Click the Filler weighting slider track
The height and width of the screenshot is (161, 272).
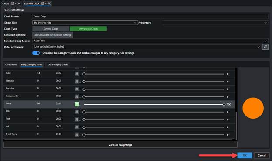pyautogui.click(x=154, y=112)
